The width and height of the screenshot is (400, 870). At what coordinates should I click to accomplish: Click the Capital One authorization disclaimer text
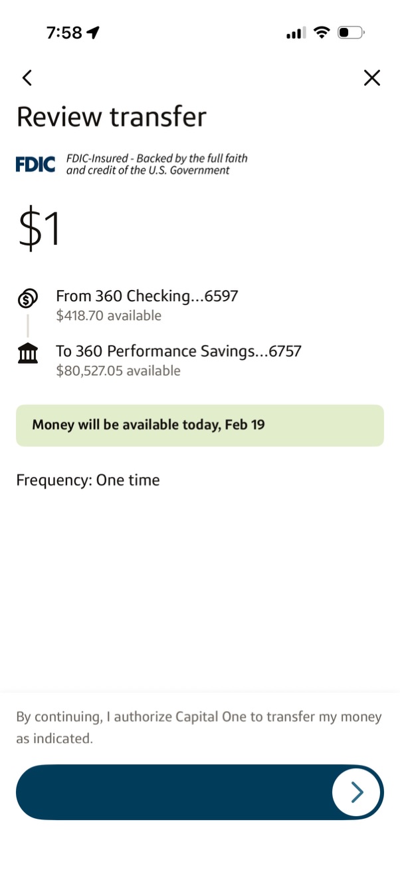(x=199, y=727)
